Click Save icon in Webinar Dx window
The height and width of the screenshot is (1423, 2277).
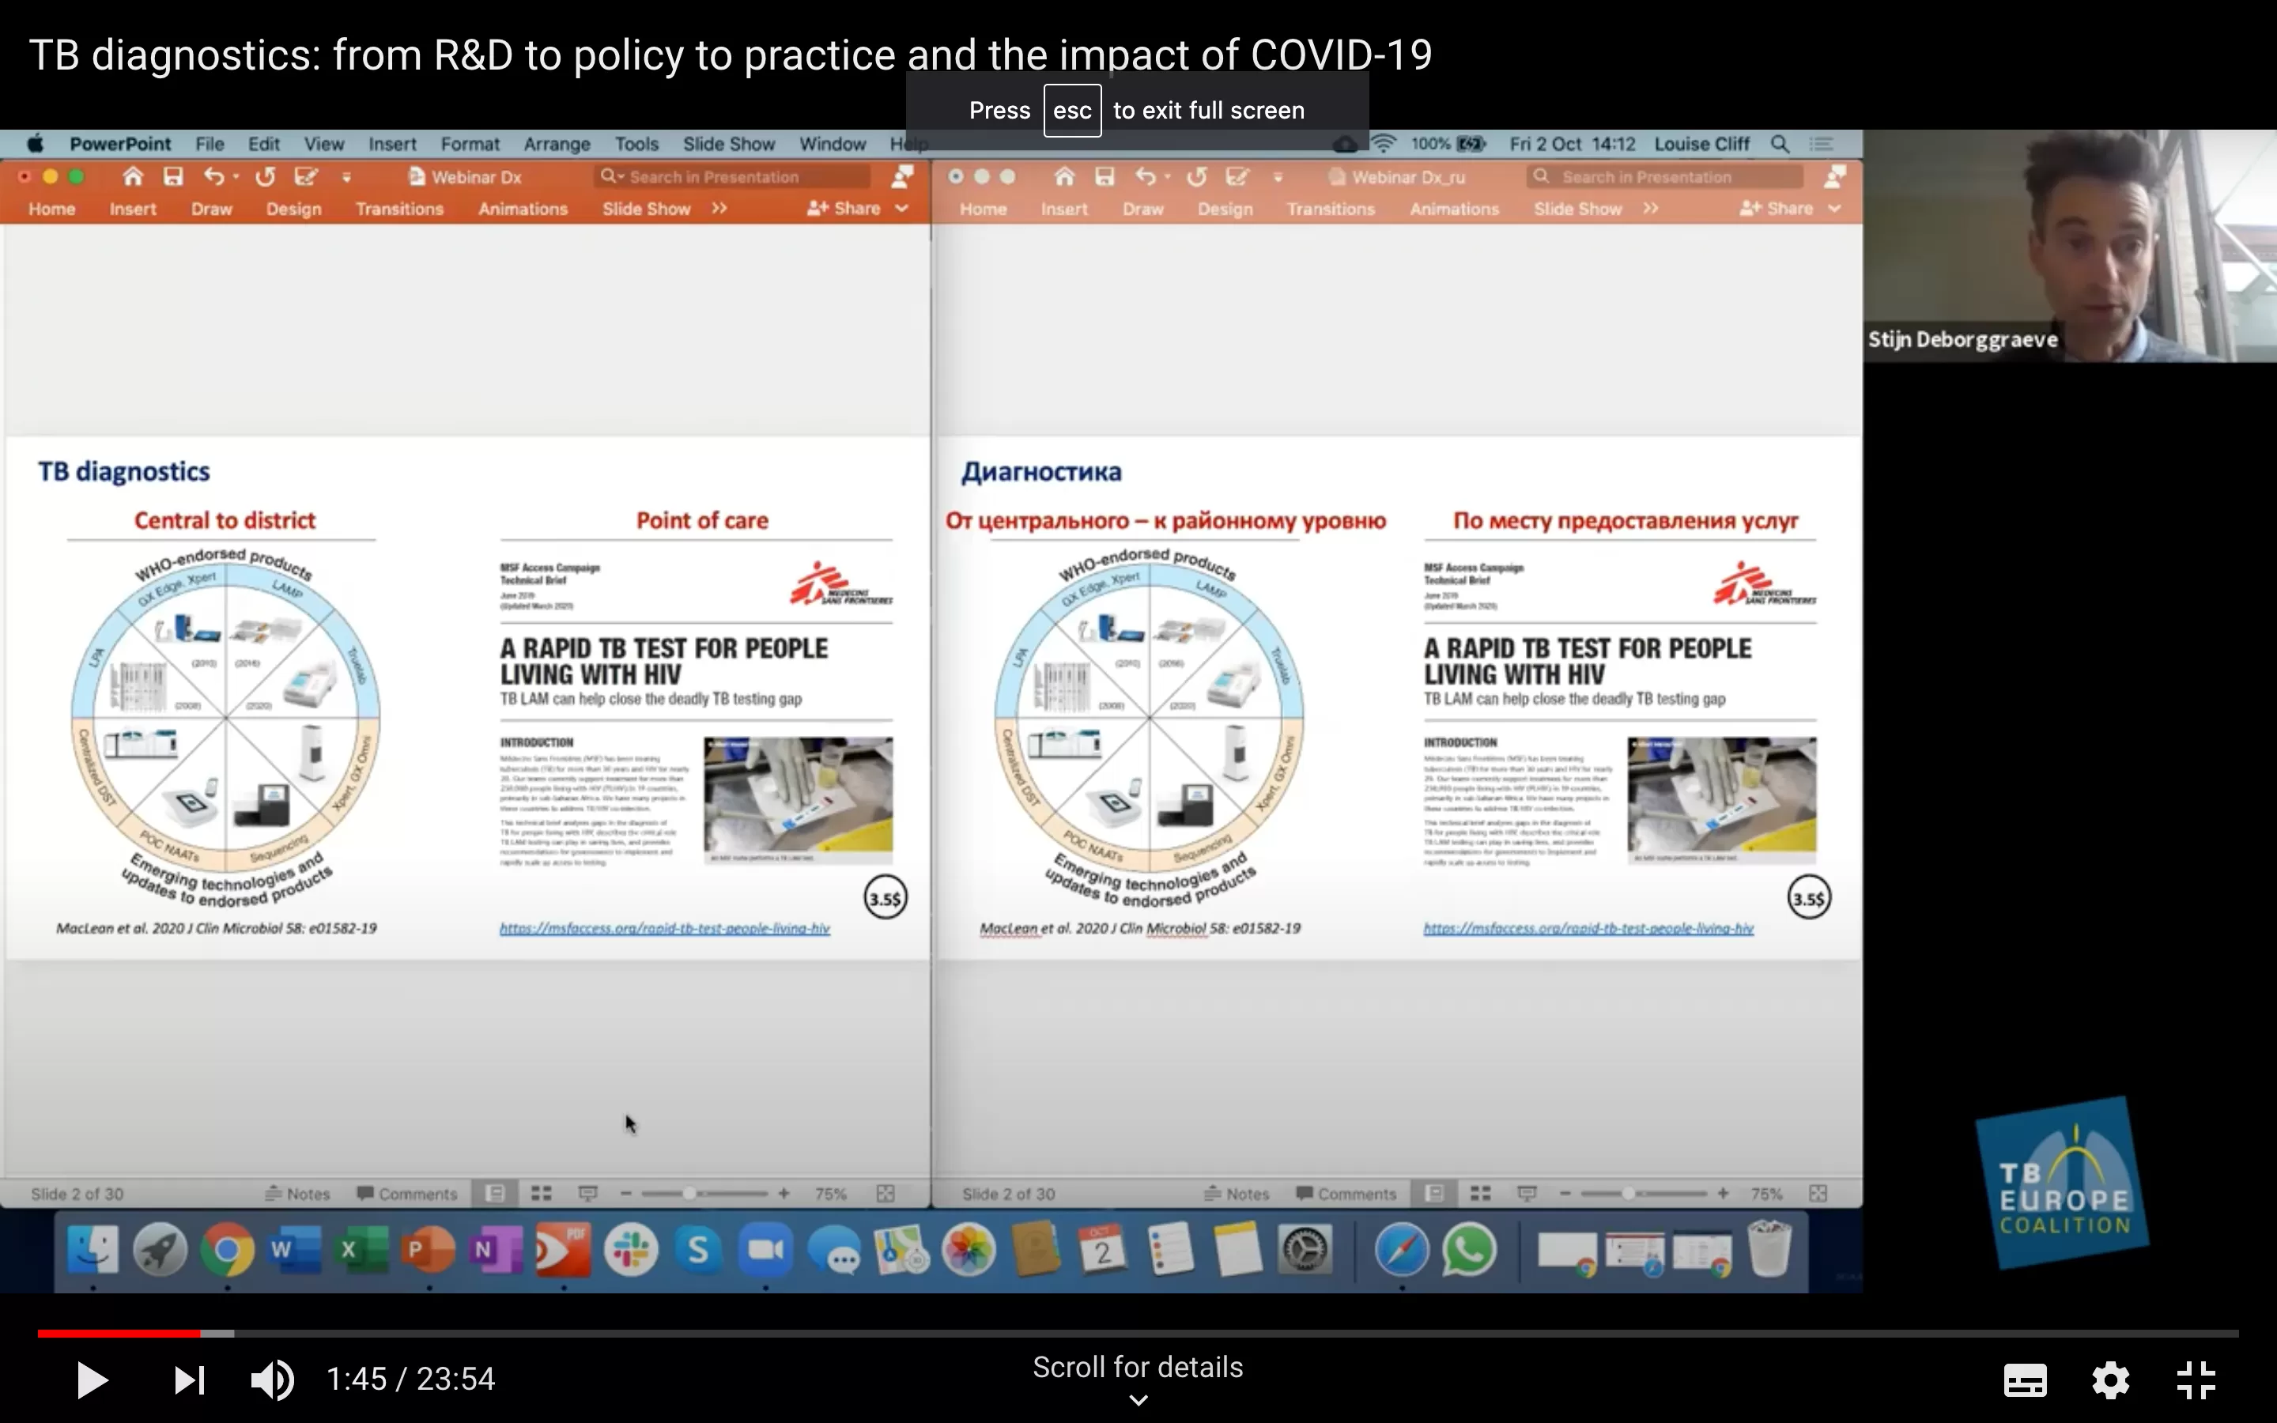tap(172, 177)
